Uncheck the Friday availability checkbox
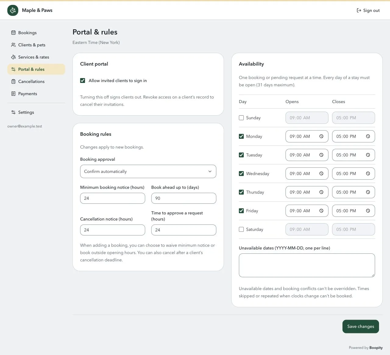 [x=241, y=211]
